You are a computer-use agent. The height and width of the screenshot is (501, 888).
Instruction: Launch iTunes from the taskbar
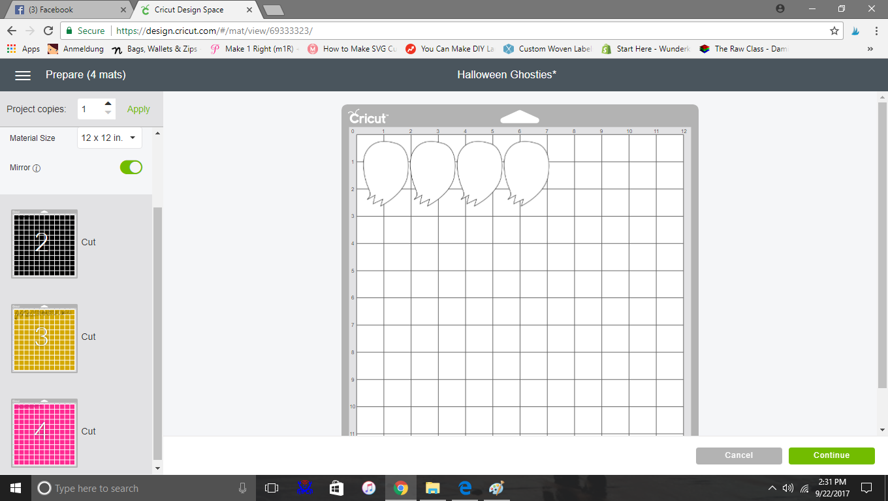tap(368, 488)
